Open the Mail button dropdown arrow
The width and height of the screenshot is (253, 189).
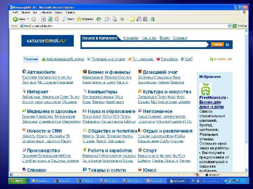110,19
